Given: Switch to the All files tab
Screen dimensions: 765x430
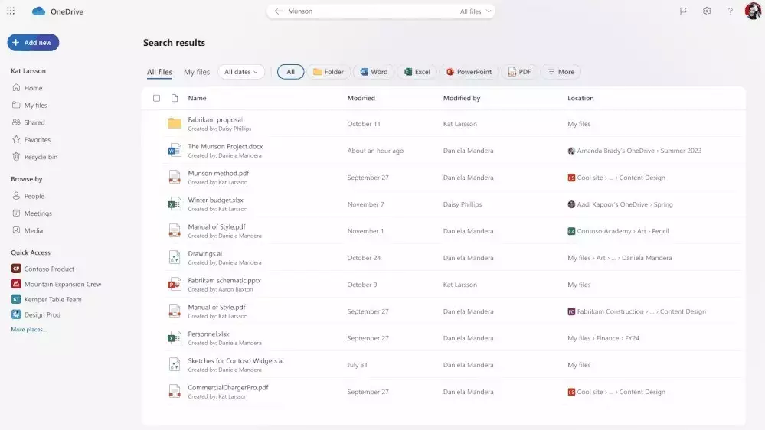Looking at the screenshot, I should click(159, 72).
